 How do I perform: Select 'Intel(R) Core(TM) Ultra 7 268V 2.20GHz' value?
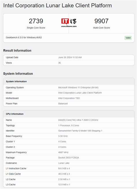click(78, 120)
